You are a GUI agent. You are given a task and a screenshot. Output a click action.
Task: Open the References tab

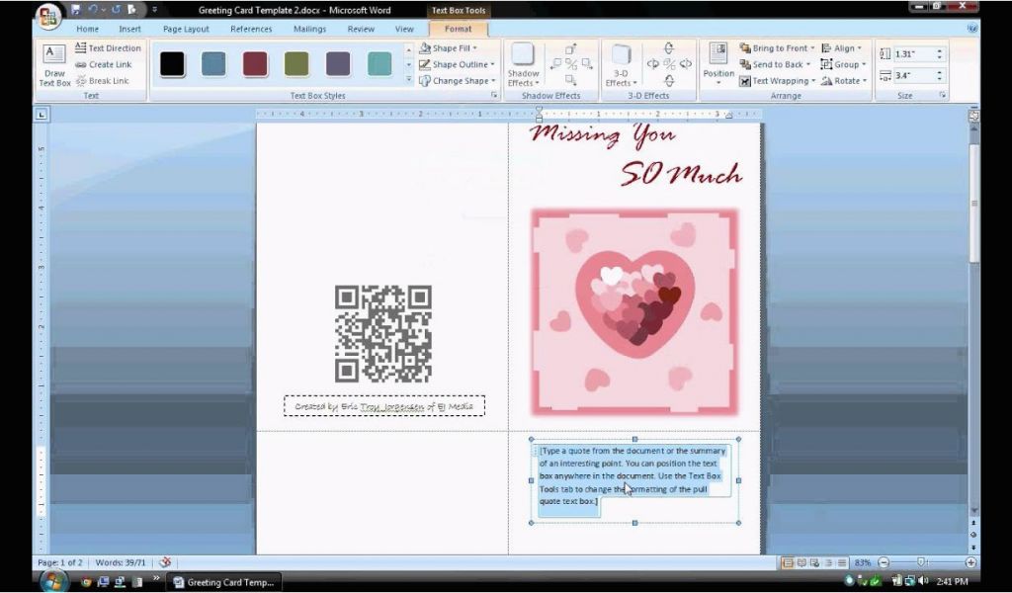[251, 29]
